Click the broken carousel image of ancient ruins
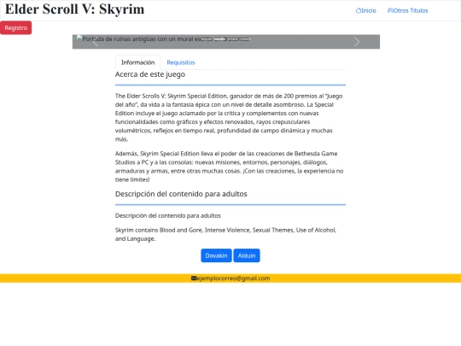Screen dimensions: 461x346 [163, 38]
